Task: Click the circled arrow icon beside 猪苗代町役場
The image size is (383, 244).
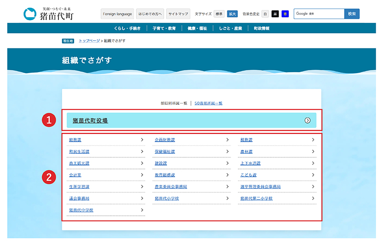Action: [x=307, y=121]
